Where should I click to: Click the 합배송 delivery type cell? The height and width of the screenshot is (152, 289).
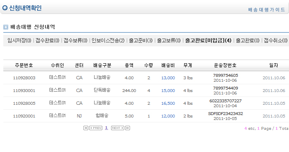(x=102, y=116)
